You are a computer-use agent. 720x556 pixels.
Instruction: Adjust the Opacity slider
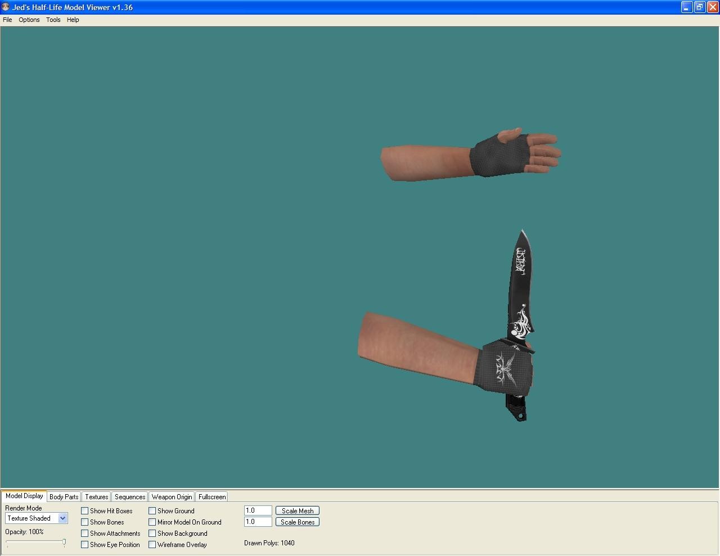pyautogui.click(x=64, y=543)
